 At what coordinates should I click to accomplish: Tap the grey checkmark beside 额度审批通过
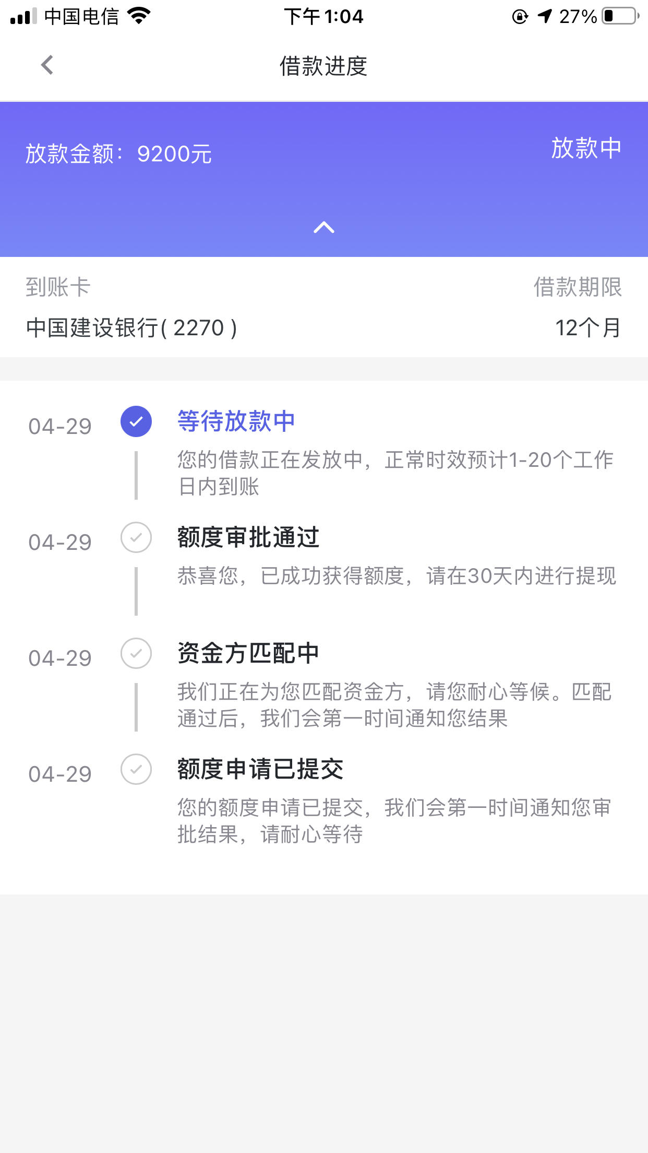136,537
